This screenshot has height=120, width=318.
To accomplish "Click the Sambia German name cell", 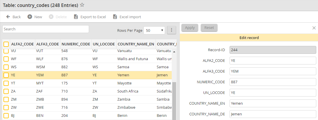I will [163, 99].
